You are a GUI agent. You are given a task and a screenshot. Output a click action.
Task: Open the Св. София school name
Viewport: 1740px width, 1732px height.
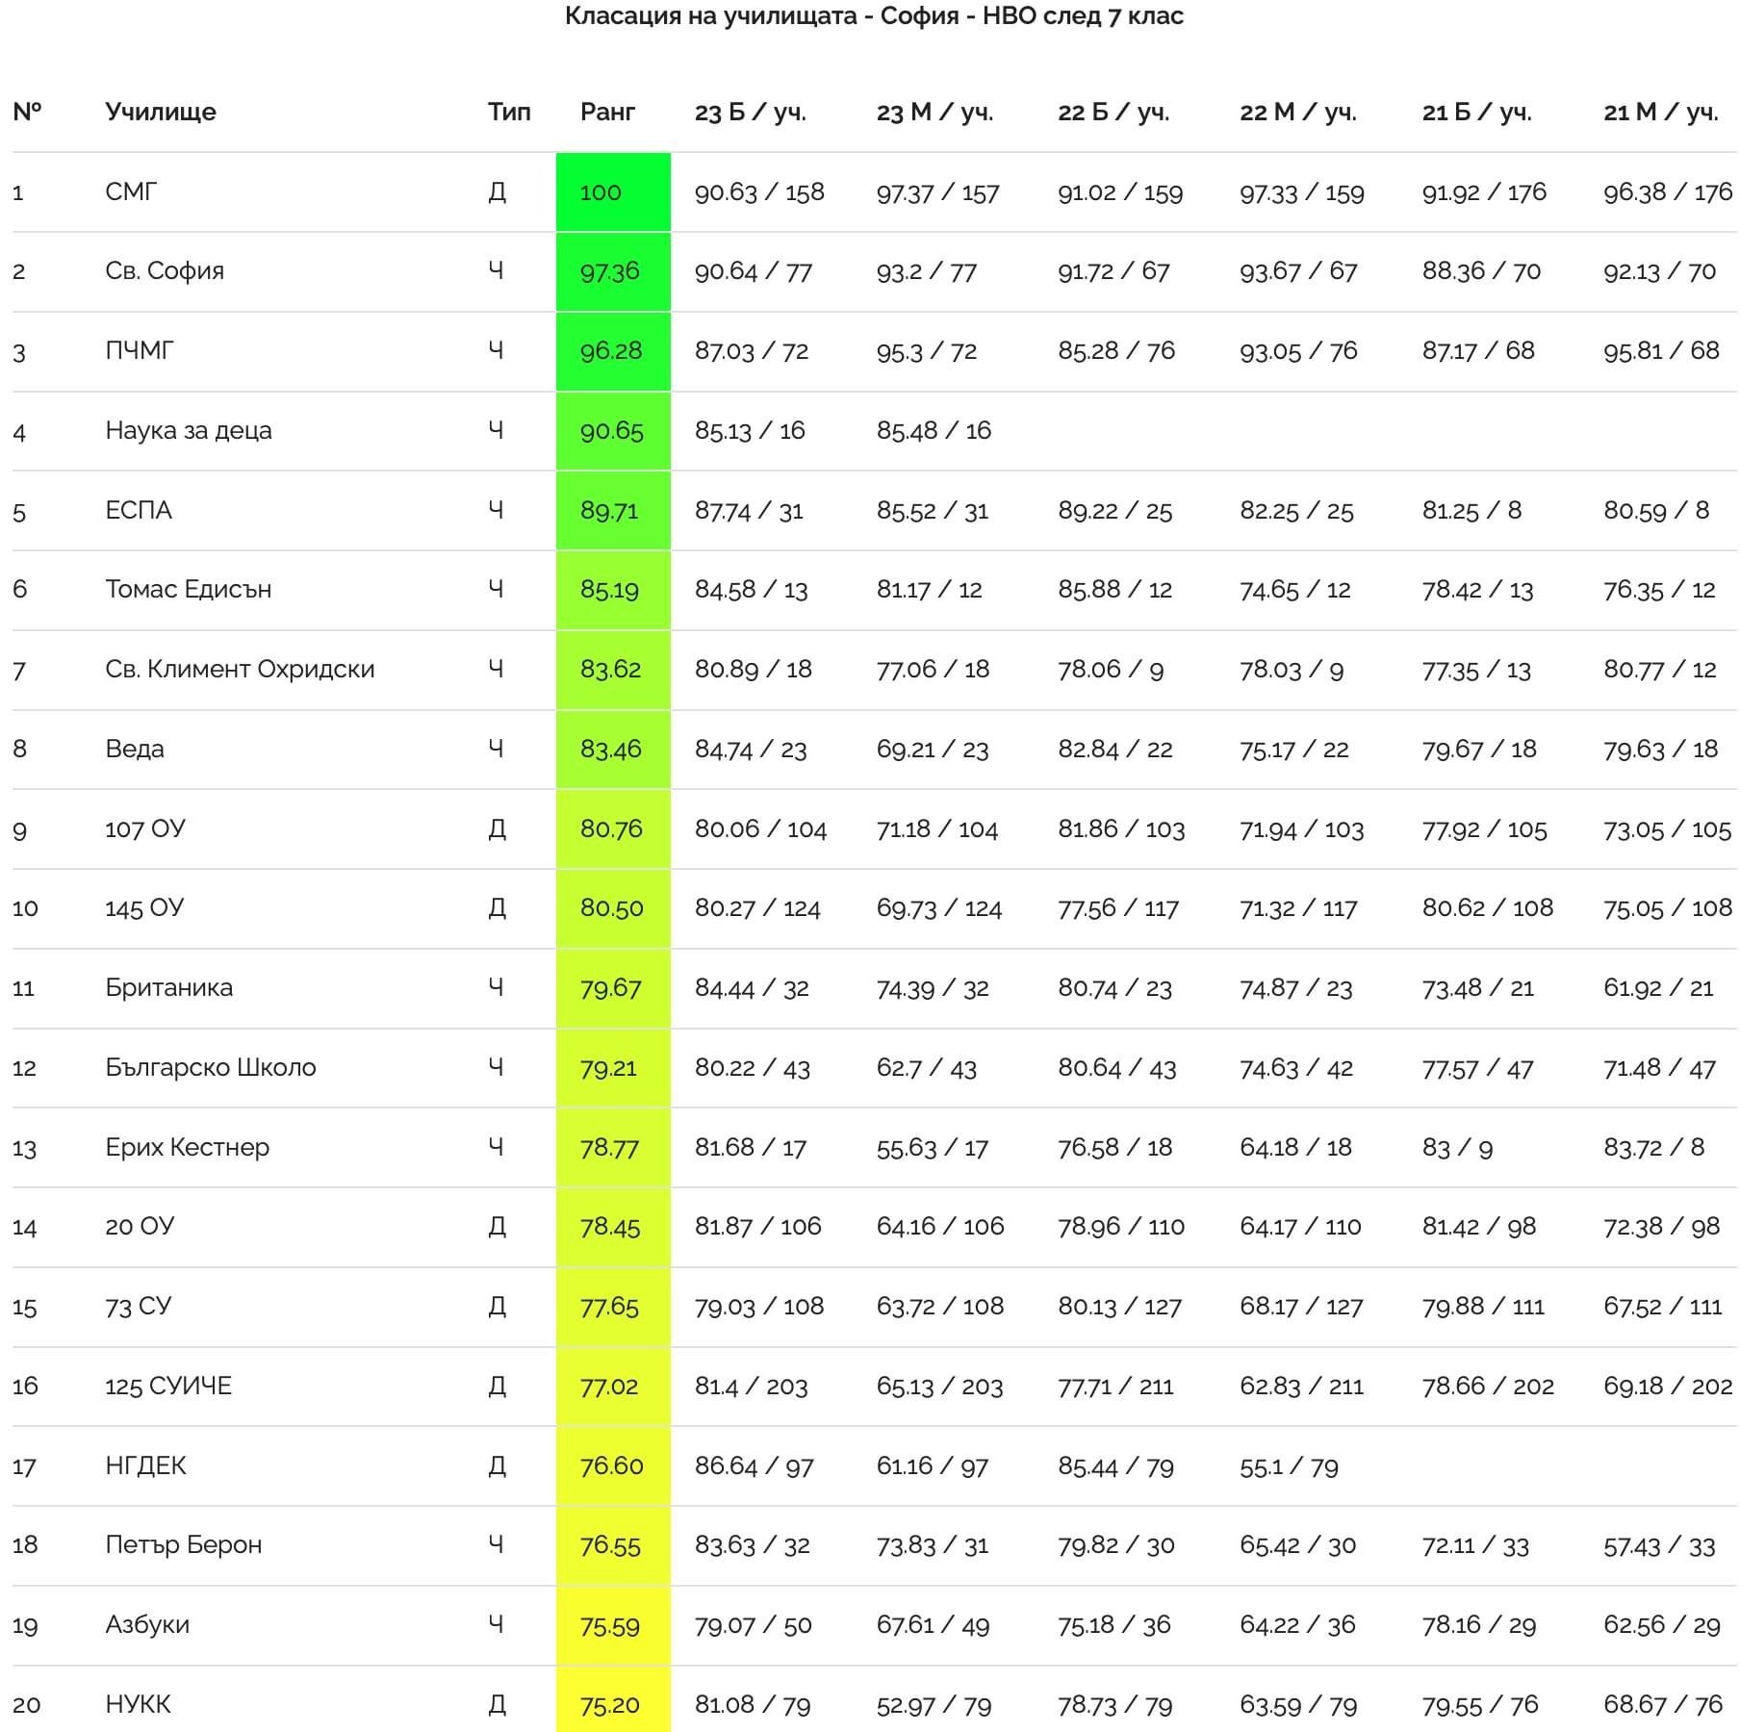tap(165, 270)
